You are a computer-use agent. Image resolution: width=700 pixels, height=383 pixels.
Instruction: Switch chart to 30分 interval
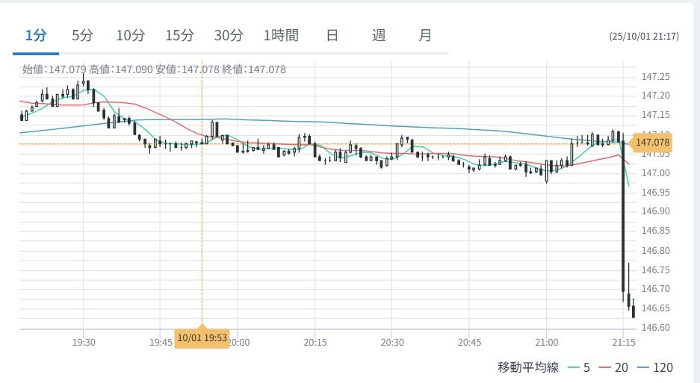[x=228, y=35]
